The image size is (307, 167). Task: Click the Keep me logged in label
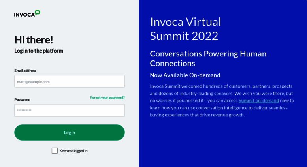[x=73, y=151]
